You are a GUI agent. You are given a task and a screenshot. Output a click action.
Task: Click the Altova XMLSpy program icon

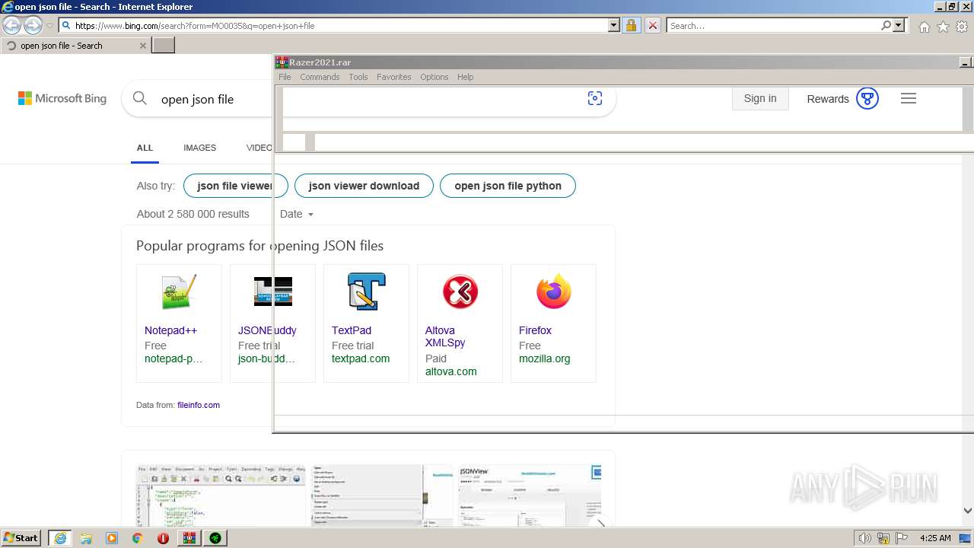tap(460, 292)
